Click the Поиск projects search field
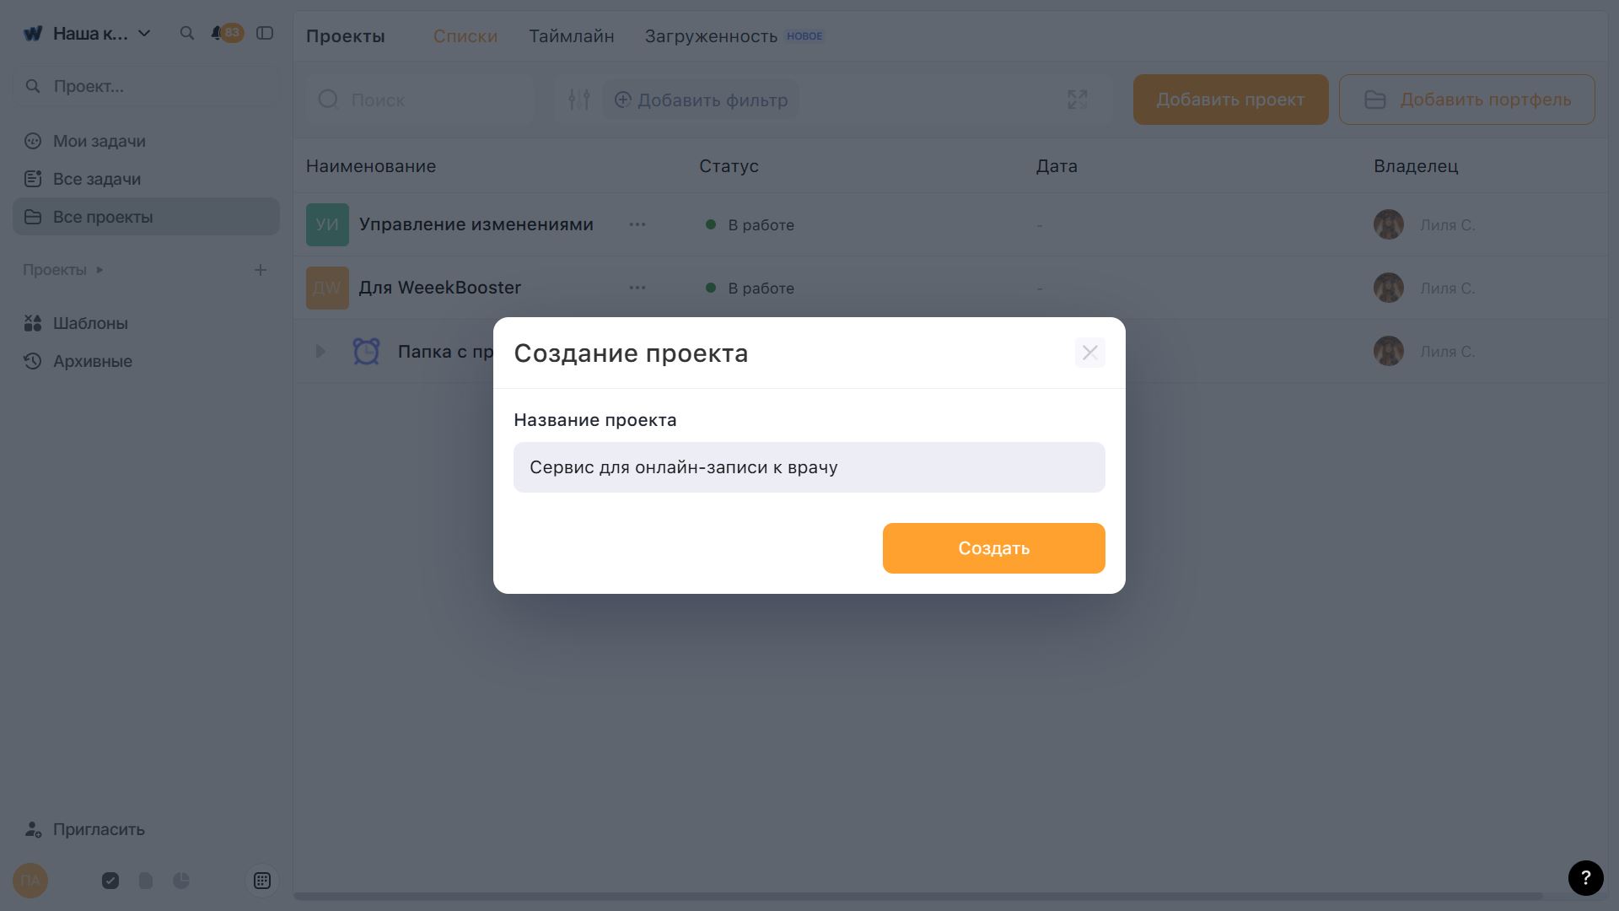Image resolution: width=1619 pixels, height=911 pixels. coord(420,100)
